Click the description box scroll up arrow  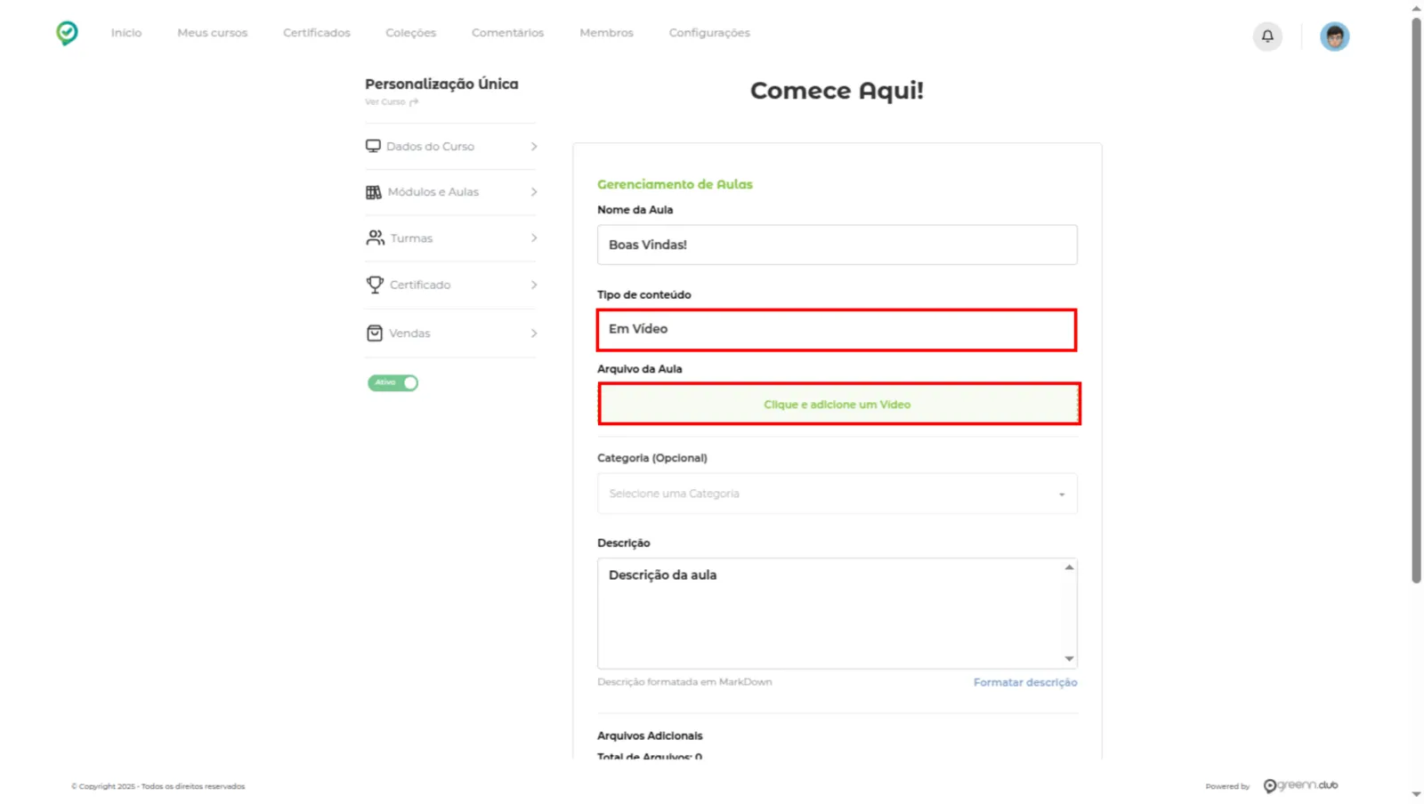pos(1069,567)
